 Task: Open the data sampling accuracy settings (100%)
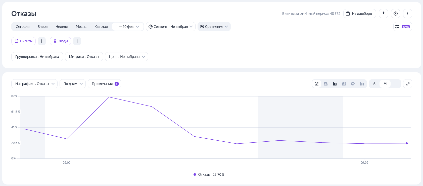(x=402, y=27)
